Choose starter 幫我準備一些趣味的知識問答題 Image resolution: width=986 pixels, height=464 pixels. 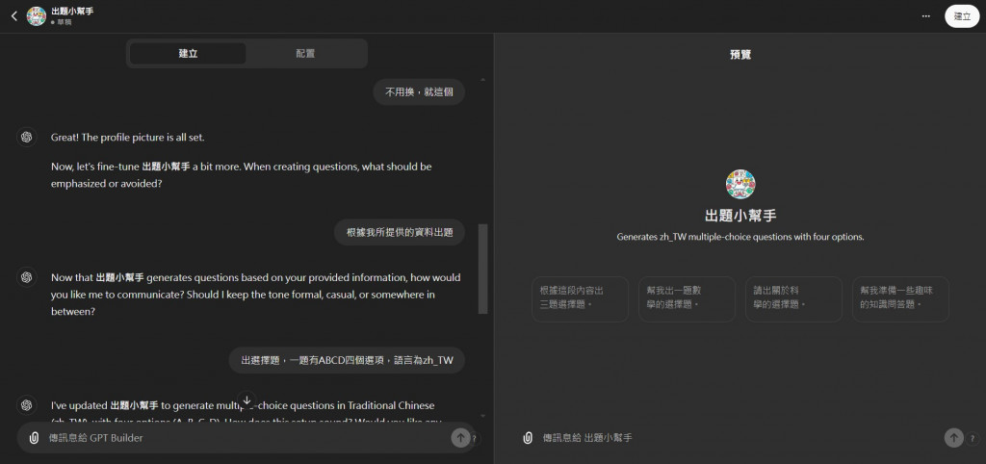click(x=900, y=299)
